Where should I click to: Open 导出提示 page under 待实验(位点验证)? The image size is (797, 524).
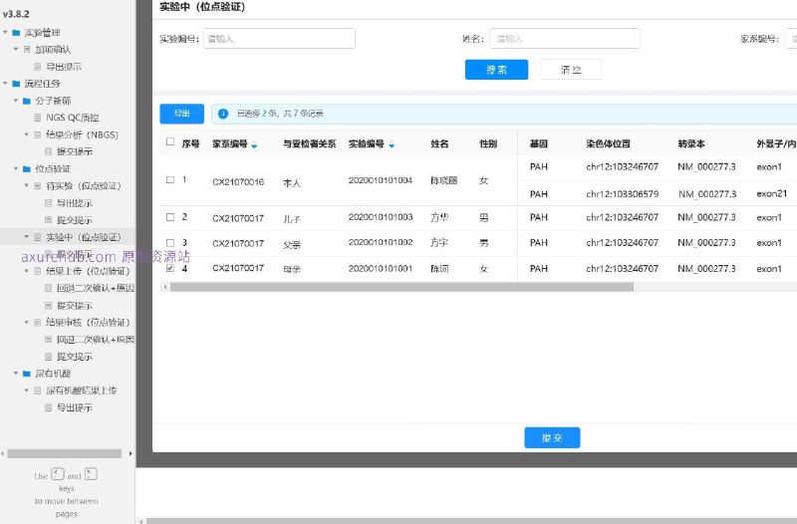[74, 203]
